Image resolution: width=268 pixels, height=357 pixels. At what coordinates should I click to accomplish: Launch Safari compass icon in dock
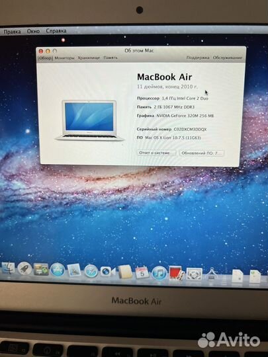(91, 271)
